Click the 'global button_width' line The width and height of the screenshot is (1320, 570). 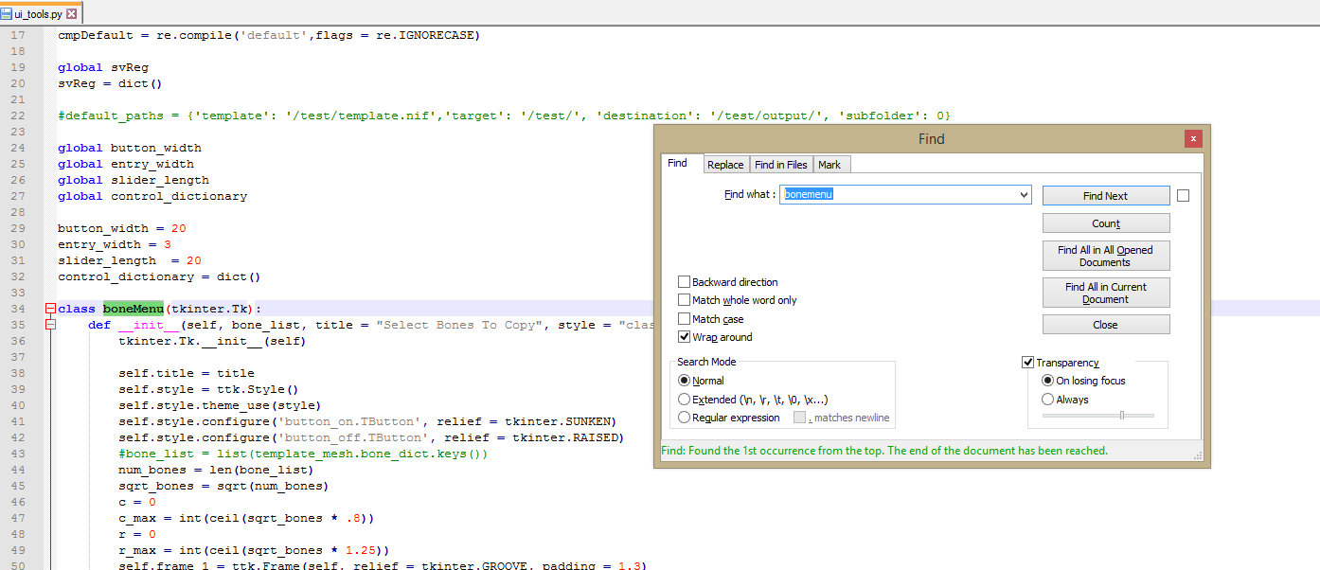coord(130,148)
